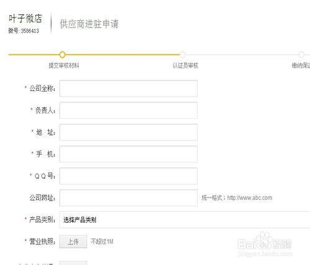
Task: Focus the 公司网址 input field
Action: [x=128, y=198]
